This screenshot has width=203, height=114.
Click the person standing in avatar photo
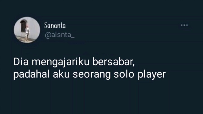[x=27, y=33]
